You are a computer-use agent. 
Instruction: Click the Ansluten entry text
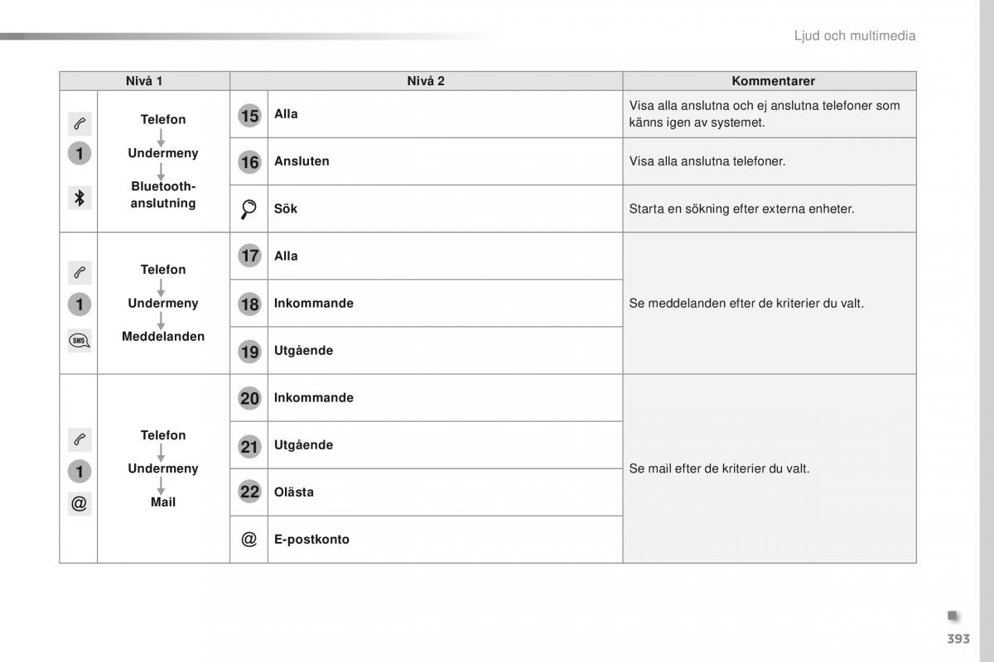[302, 161]
